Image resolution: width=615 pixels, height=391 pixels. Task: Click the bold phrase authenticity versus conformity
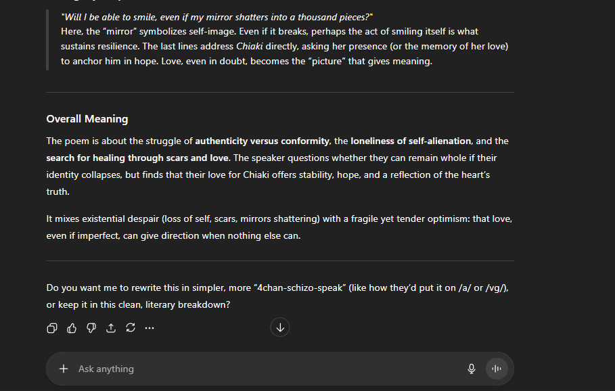262,141
